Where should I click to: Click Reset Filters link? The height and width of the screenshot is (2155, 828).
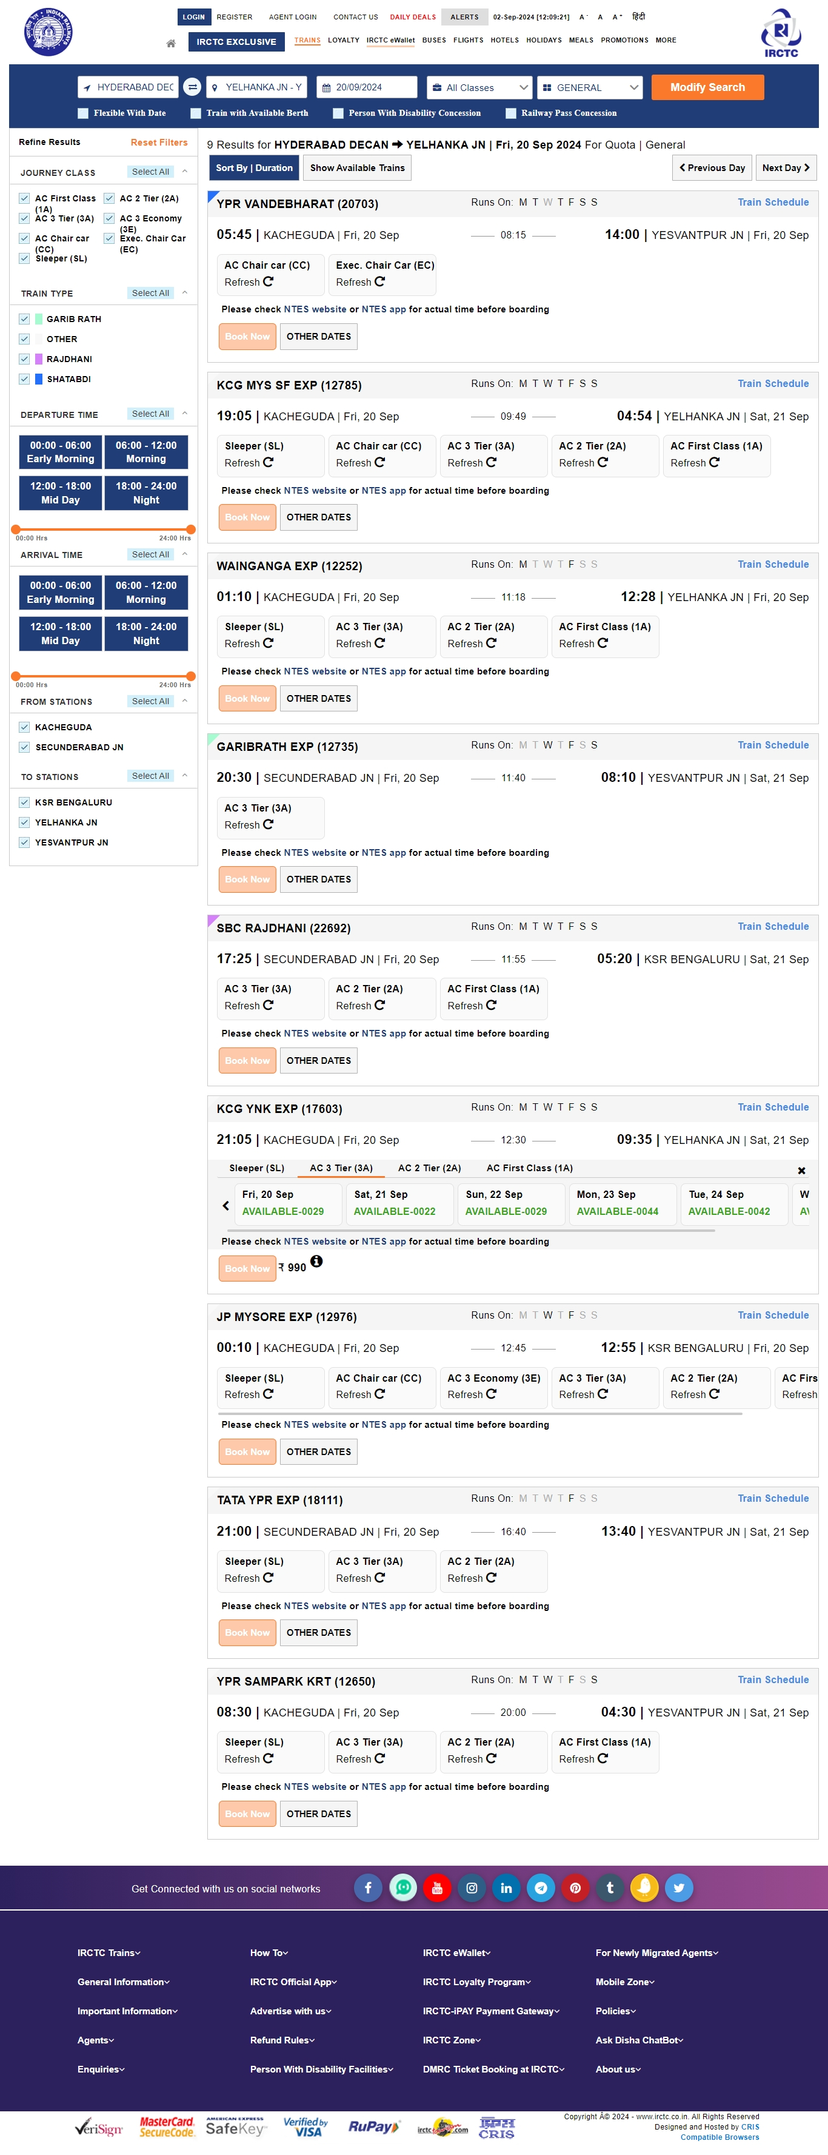click(x=159, y=142)
